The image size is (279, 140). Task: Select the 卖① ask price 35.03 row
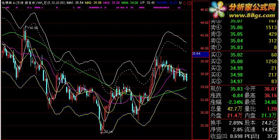coord(244,47)
